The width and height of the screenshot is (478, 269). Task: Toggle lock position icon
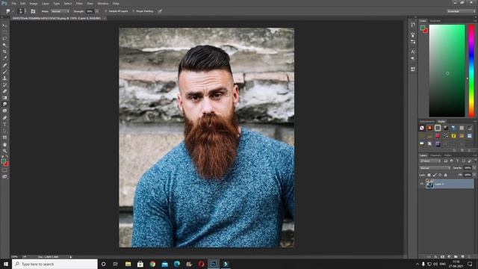point(440,175)
